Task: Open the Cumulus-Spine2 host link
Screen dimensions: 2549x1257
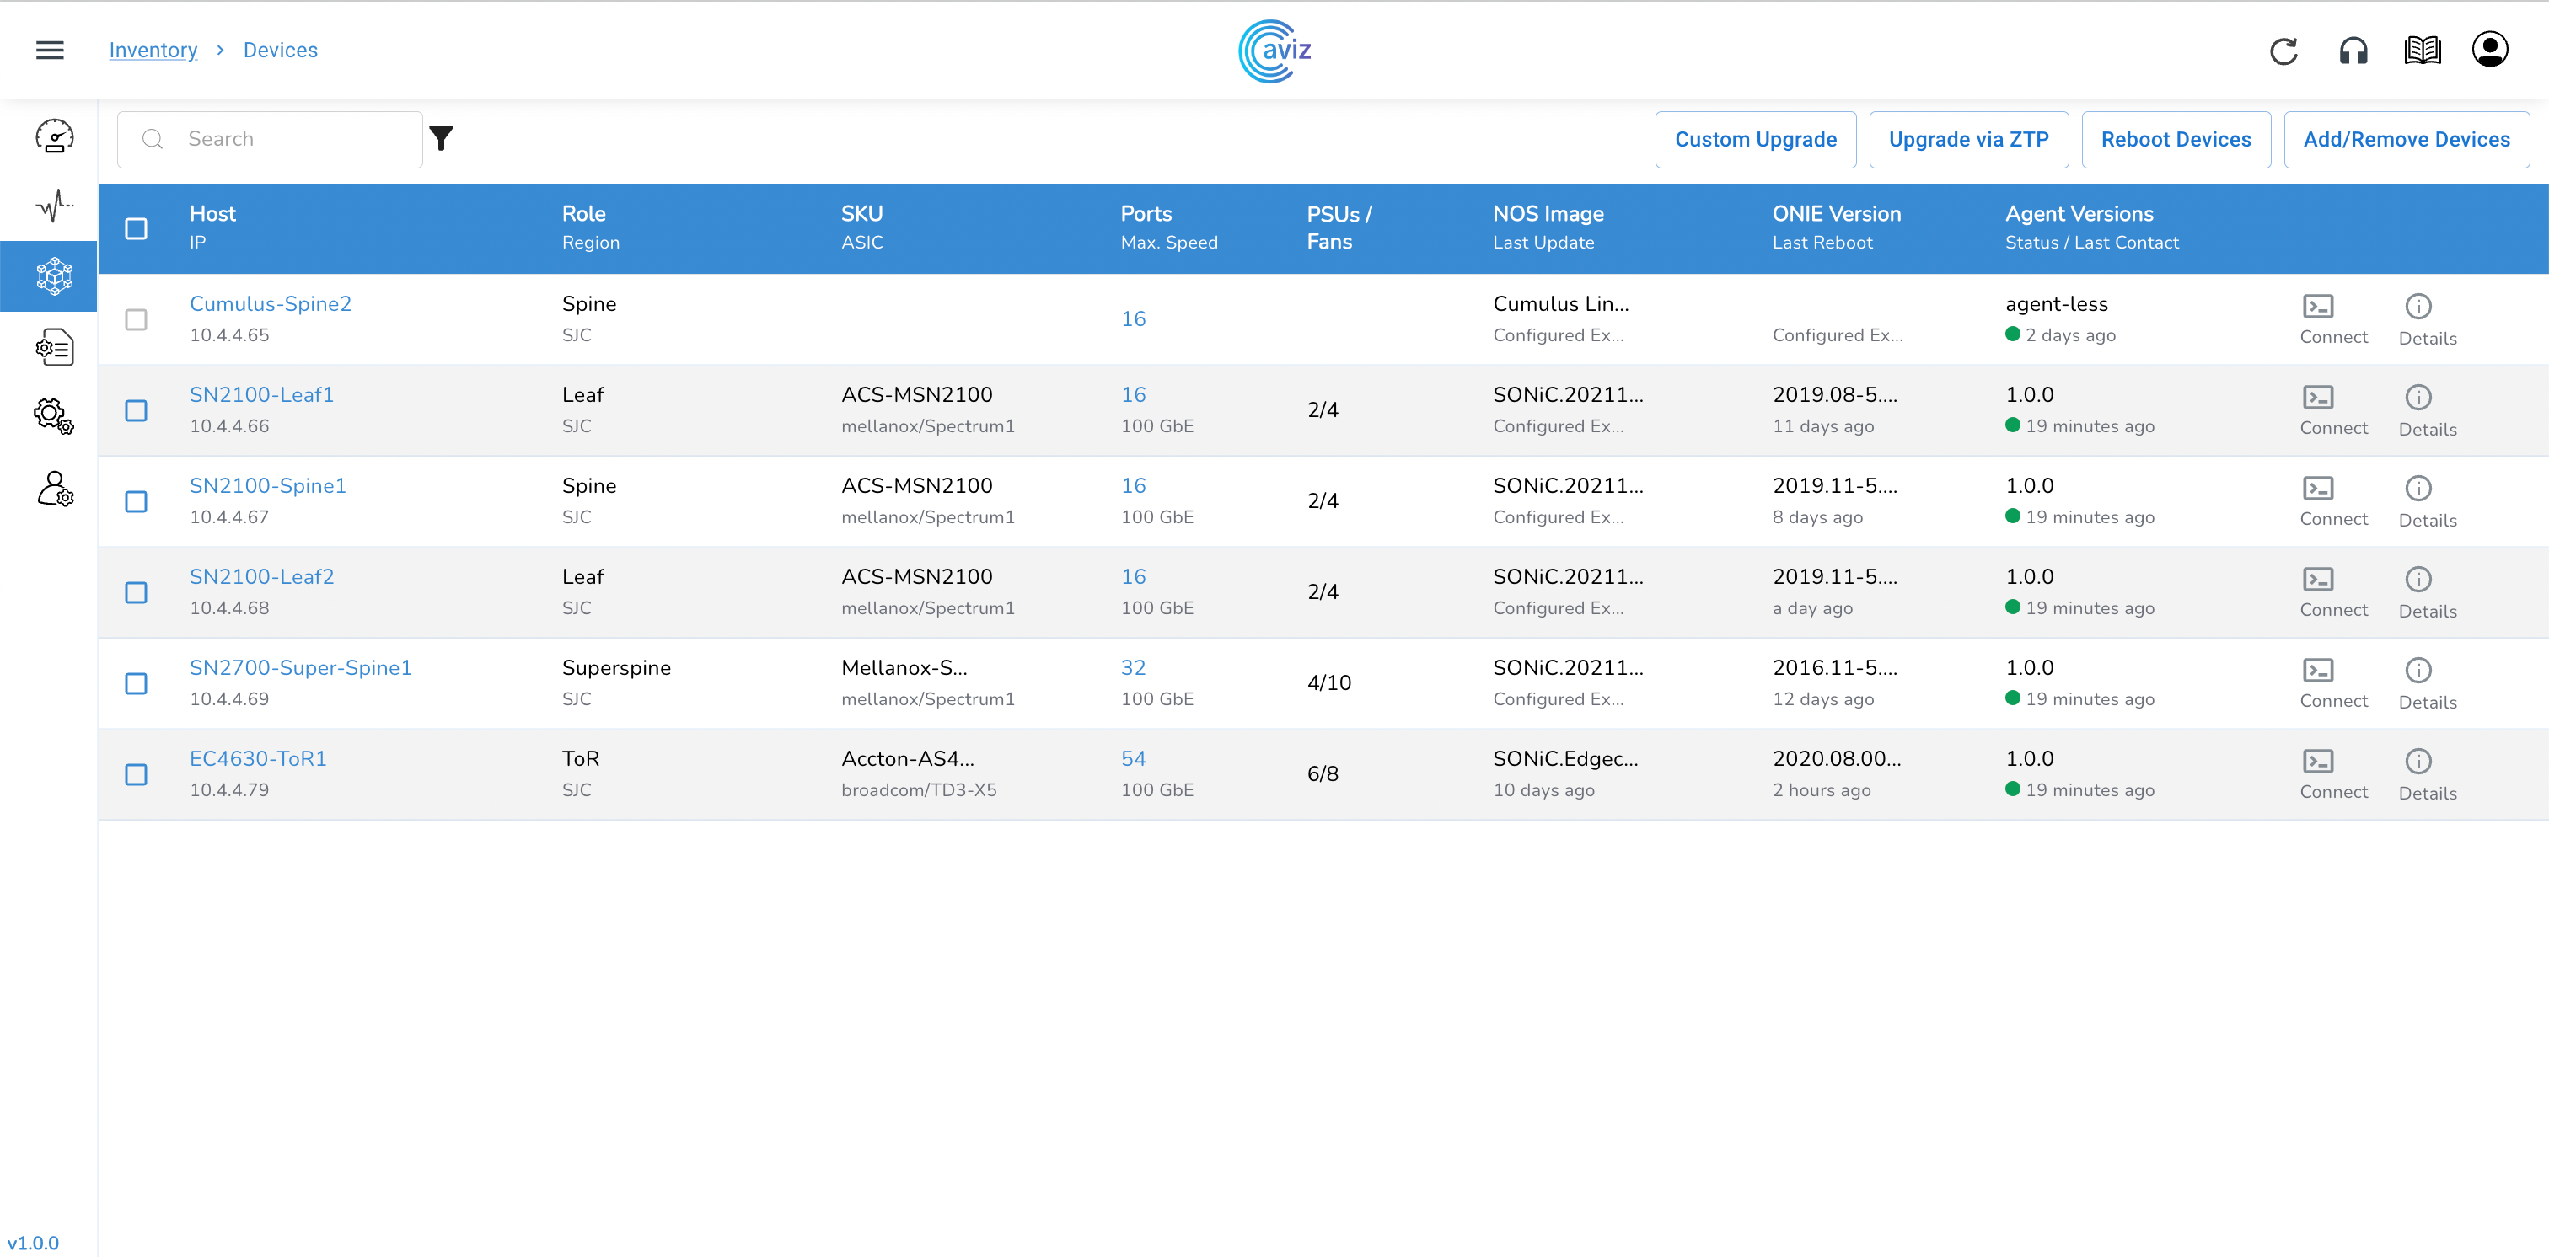Action: click(x=270, y=303)
